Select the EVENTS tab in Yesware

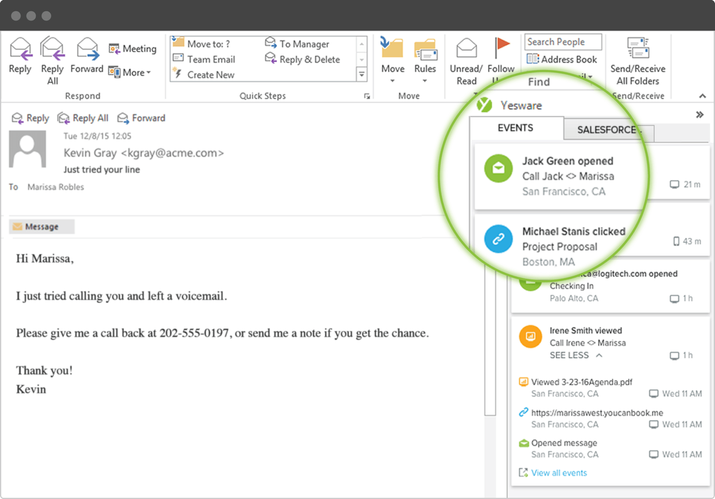coord(515,128)
